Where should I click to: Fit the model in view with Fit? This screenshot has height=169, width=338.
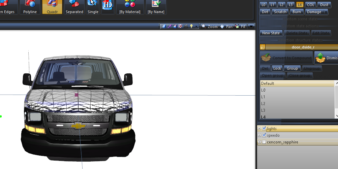click(x=240, y=27)
